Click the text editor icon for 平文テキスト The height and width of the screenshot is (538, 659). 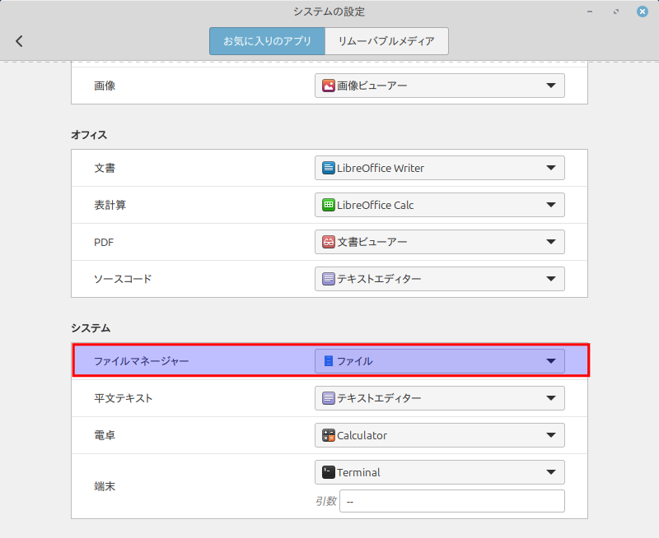click(x=329, y=398)
